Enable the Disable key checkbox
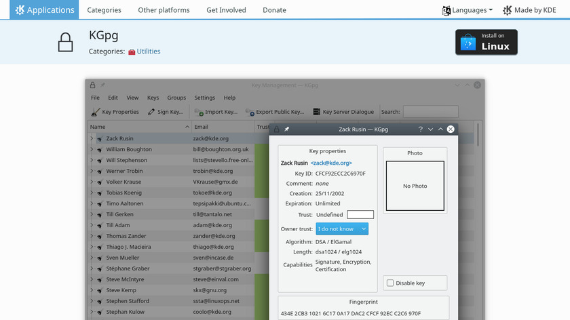Viewport: 570px width, 320px height. (390, 283)
